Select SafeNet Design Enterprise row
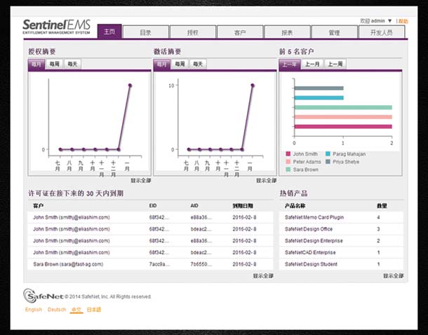The image size is (428, 335). click(341, 240)
